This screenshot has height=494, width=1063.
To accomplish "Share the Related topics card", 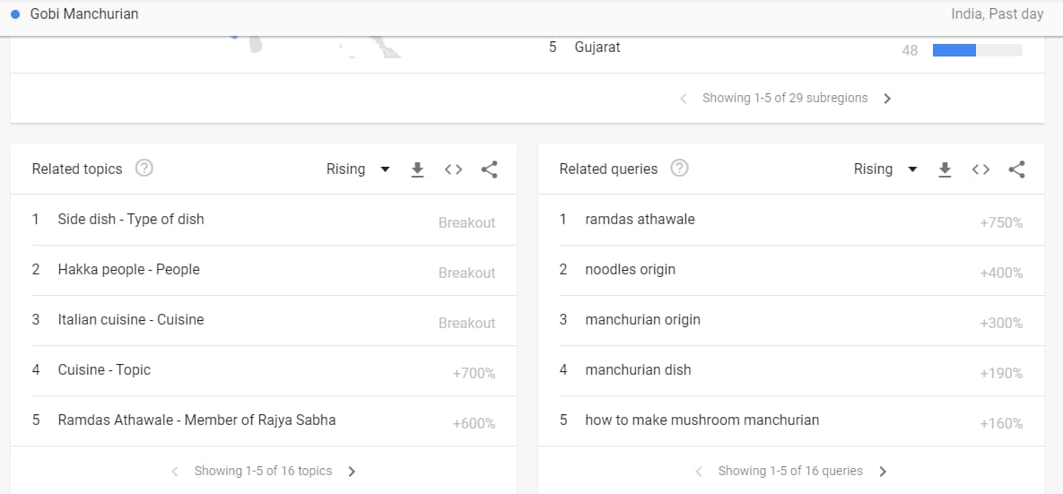I will coord(490,169).
